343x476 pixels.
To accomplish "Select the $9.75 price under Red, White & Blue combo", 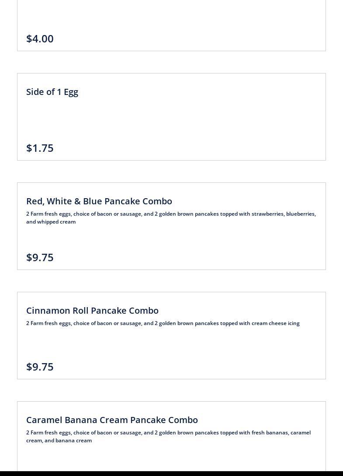I will pyautogui.click(x=40, y=257).
